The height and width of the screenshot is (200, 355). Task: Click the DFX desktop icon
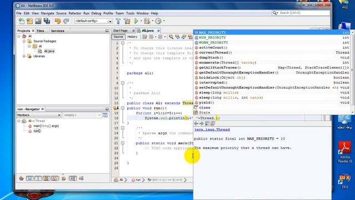(344, 182)
